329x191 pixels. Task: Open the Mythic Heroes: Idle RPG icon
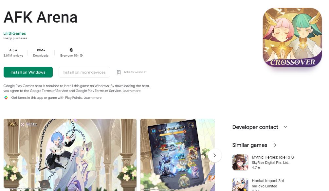click(x=240, y=162)
